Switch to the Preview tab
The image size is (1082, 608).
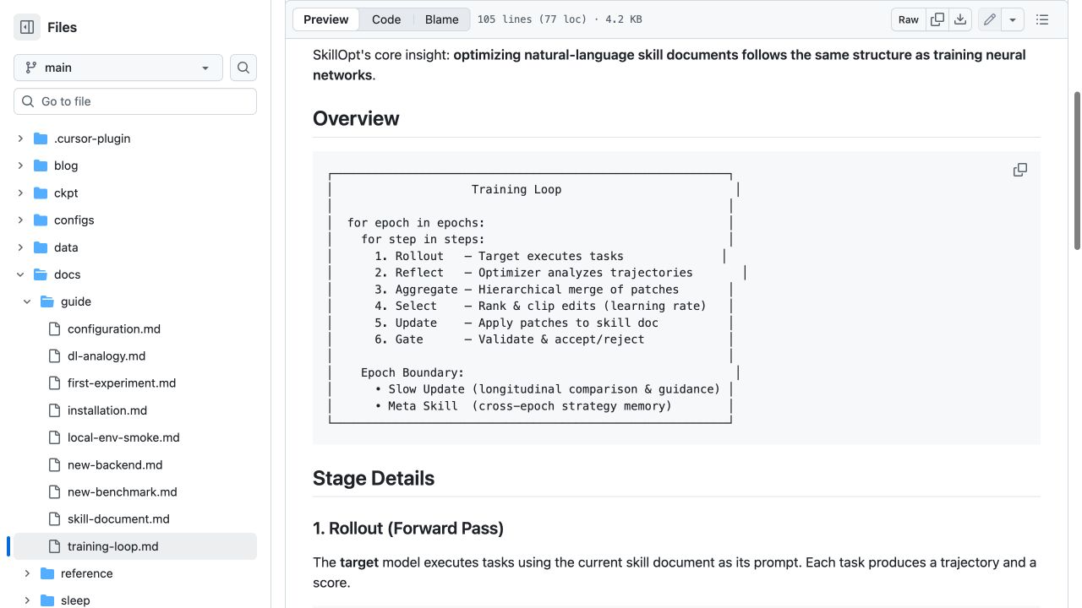click(326, 19)
